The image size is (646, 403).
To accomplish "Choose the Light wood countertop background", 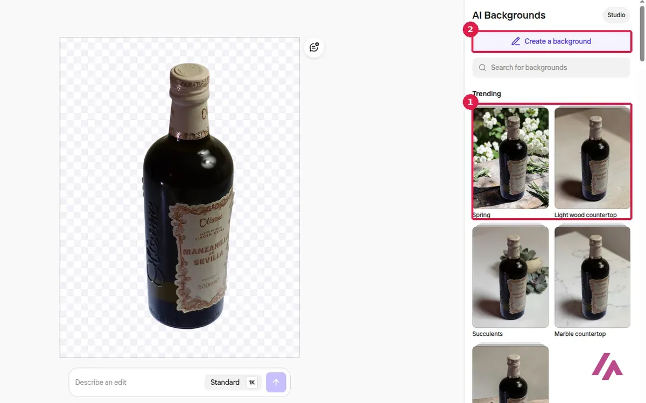I will coord(592,158).
